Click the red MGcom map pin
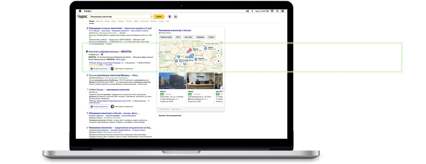Viewport: 426px width, 164px height. coord(190,50)
